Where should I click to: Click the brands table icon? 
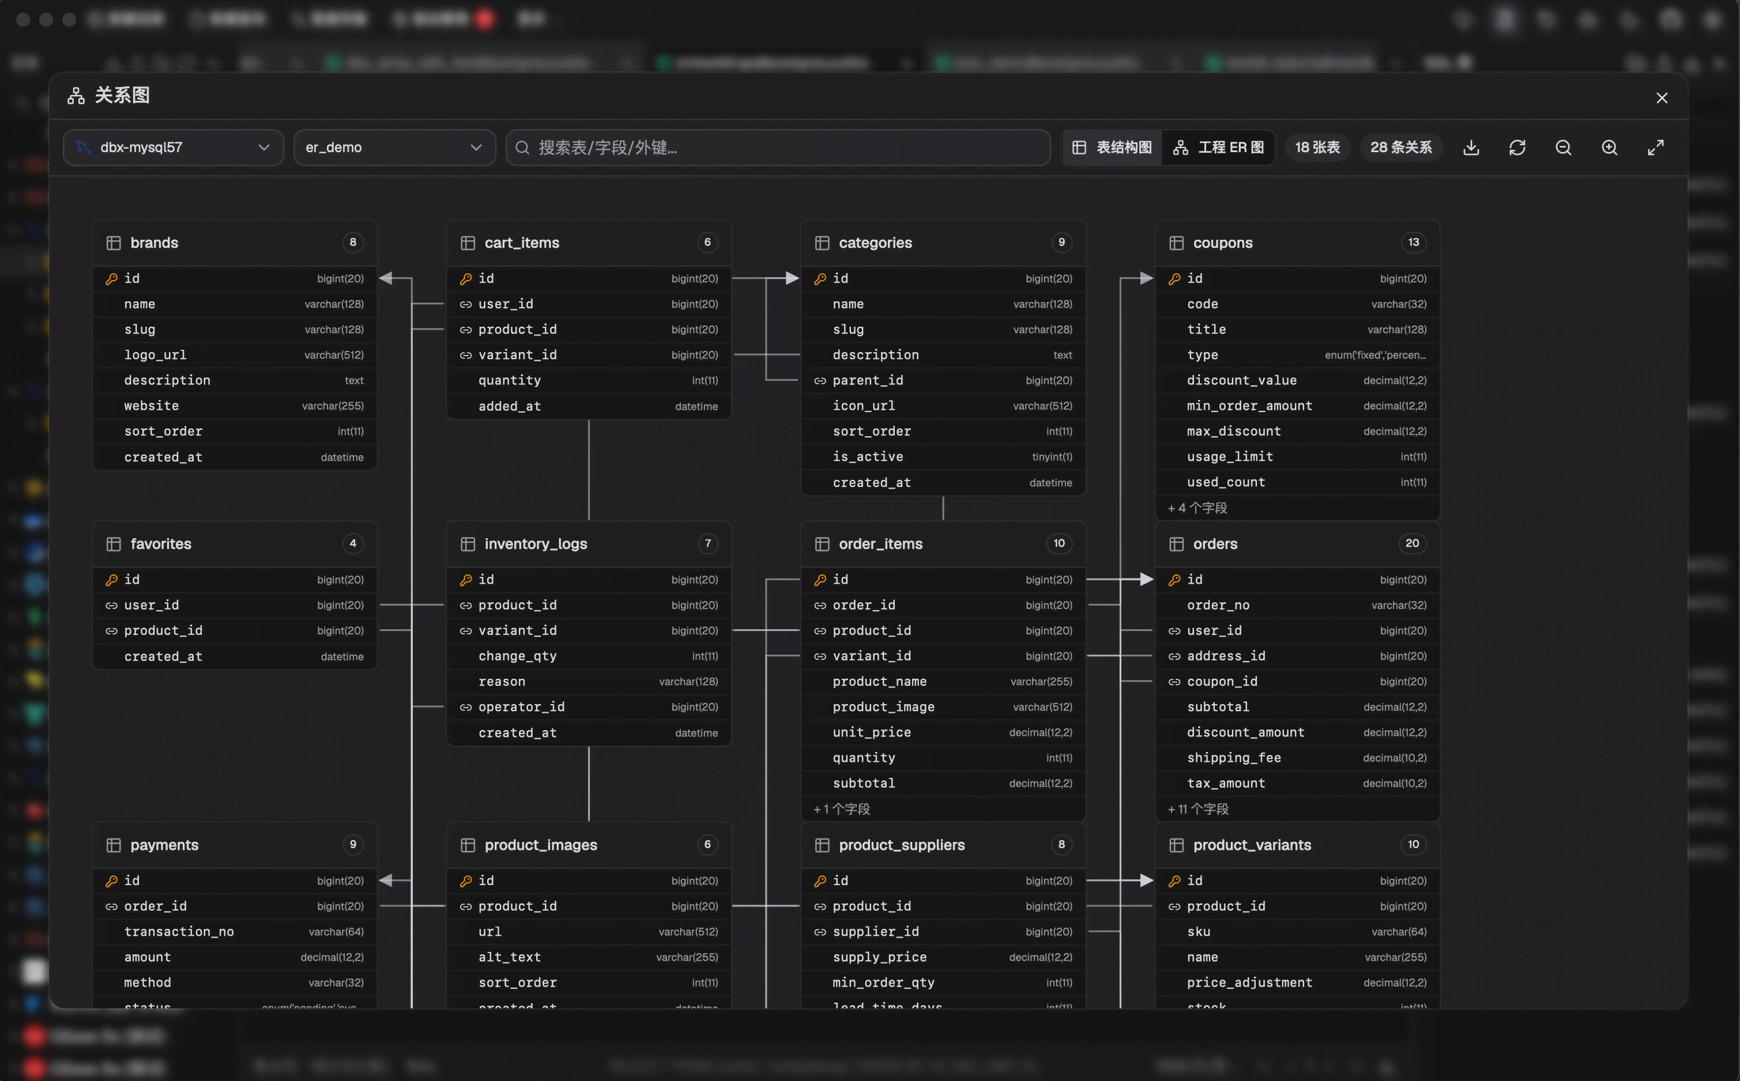click(x=114, y=243)
